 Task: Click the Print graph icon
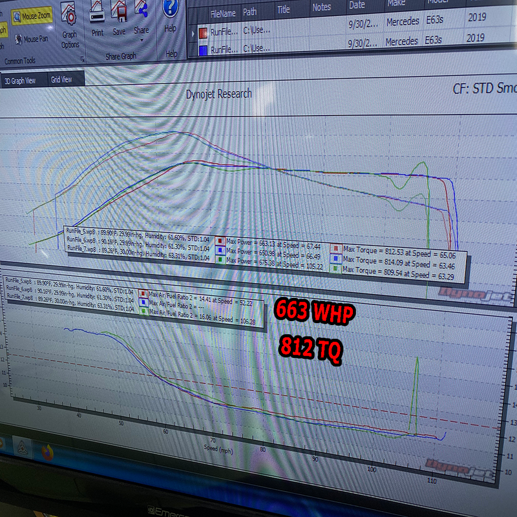point(97,18)
